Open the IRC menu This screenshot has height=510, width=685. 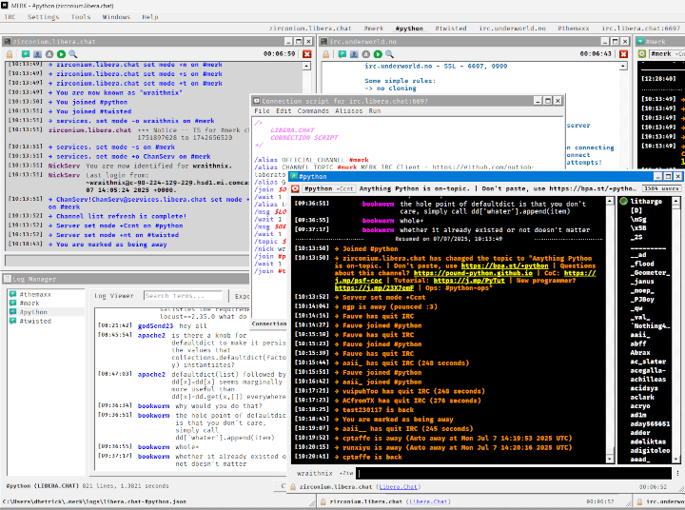[10, 17]
